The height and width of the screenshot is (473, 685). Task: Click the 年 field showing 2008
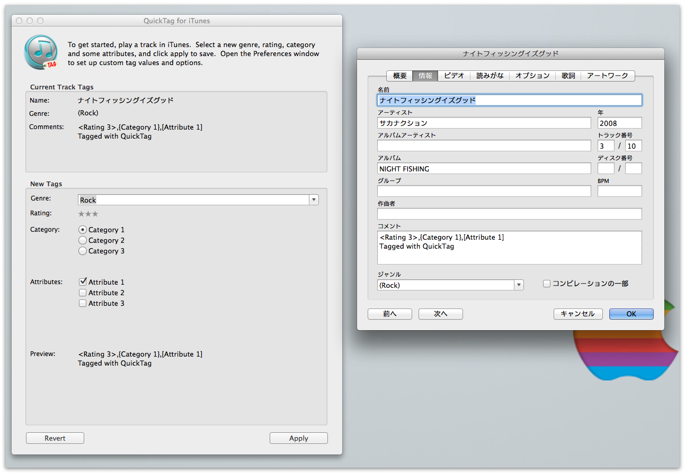pyautogui.click(x=620, y=123)
